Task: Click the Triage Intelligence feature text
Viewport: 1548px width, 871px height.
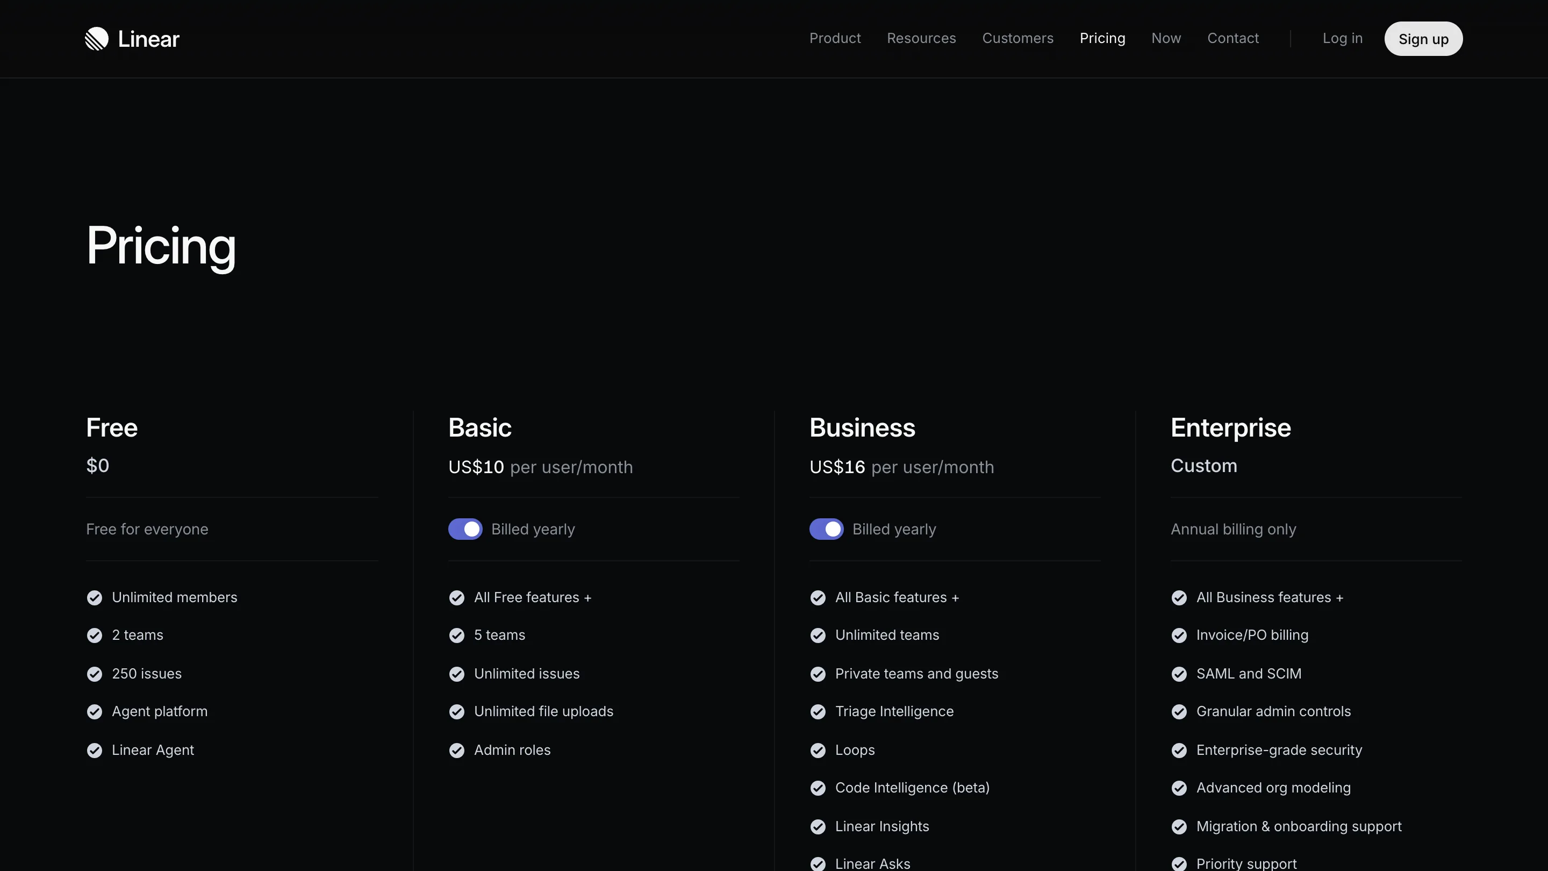Action: 894,712
